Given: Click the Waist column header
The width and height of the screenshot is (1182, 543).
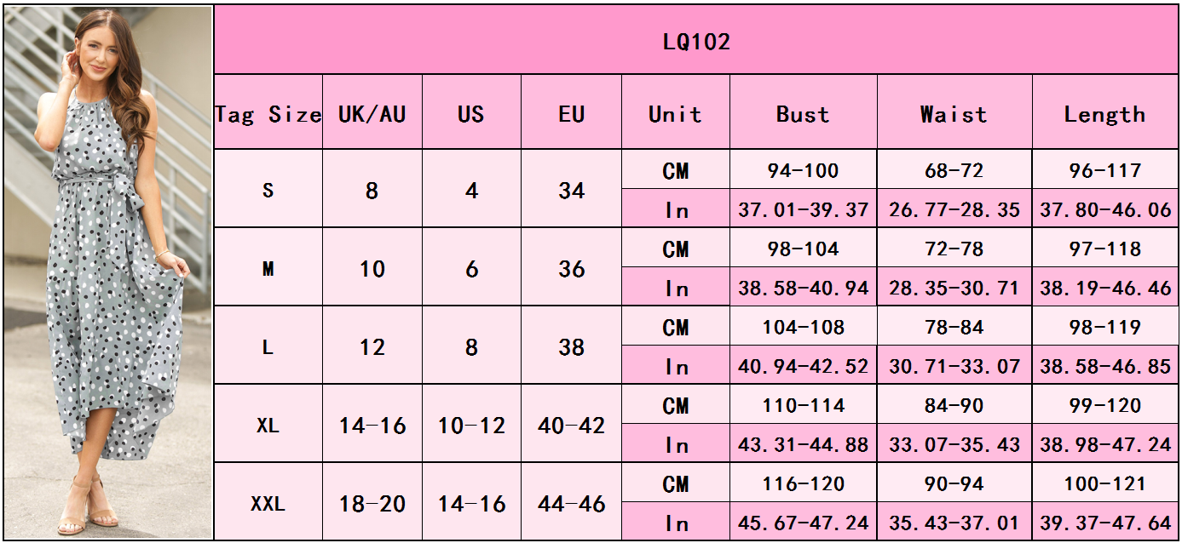Looking at the screenshot, I should (954, 114).
